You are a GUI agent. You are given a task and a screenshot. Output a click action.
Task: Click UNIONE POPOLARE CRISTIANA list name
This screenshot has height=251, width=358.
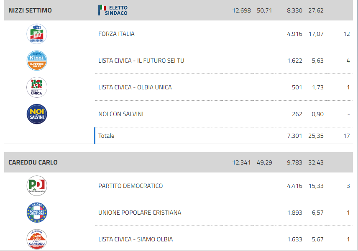140,213
